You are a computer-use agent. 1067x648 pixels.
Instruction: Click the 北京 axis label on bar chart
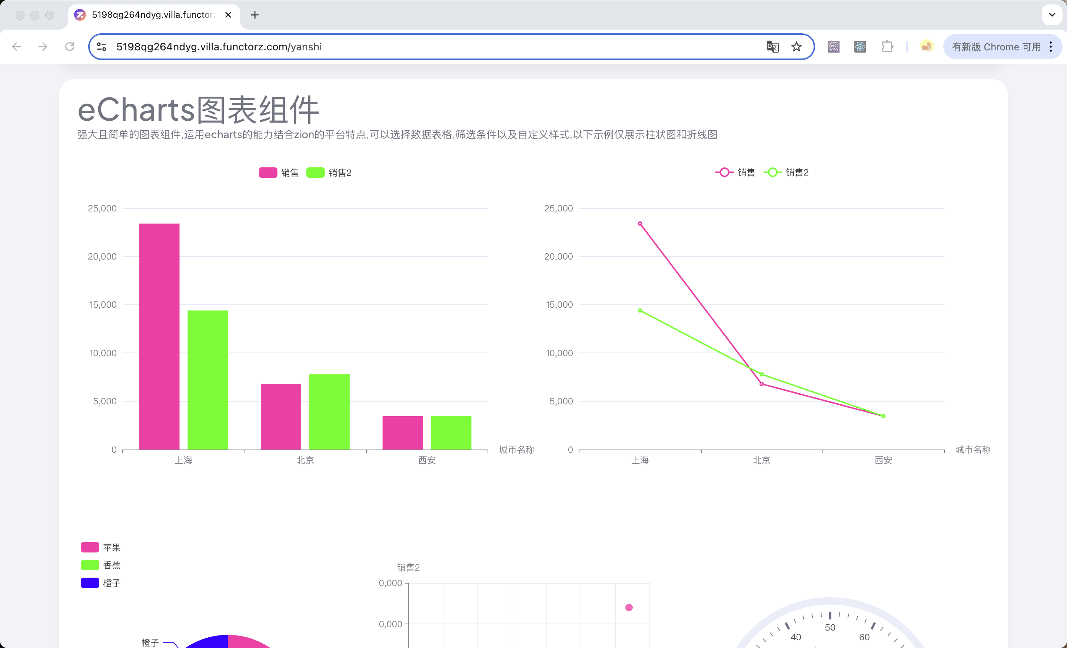coord(305,460)
